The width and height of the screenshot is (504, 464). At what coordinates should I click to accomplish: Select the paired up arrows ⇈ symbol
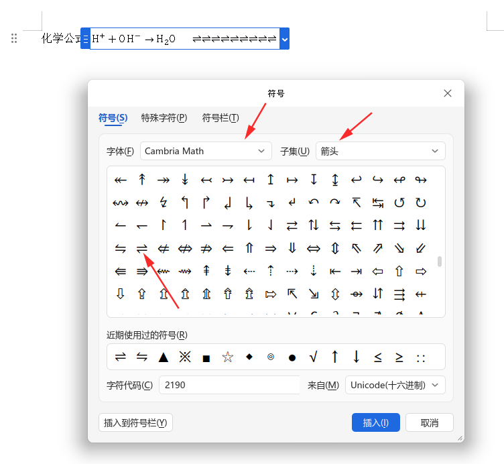click(x=378, y=225)
